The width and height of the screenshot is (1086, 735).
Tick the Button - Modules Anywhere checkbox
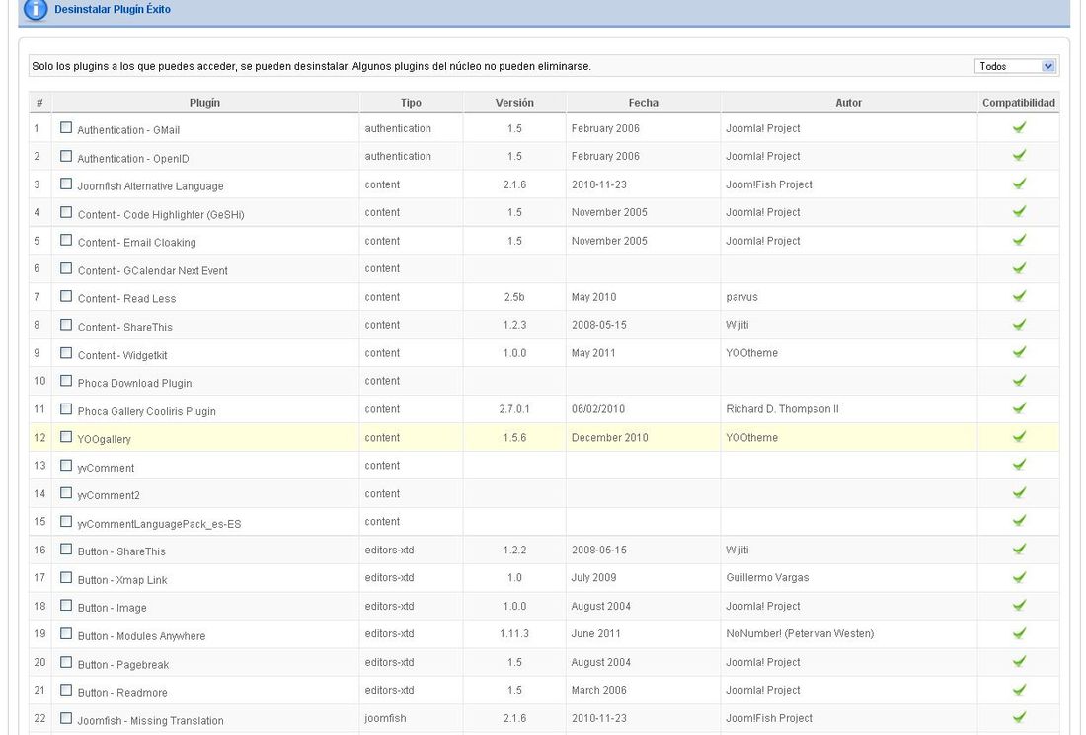pos(66,633)
